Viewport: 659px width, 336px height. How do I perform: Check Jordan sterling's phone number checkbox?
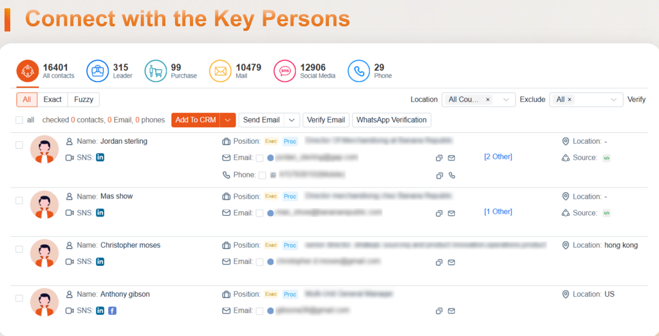[263, 175]
